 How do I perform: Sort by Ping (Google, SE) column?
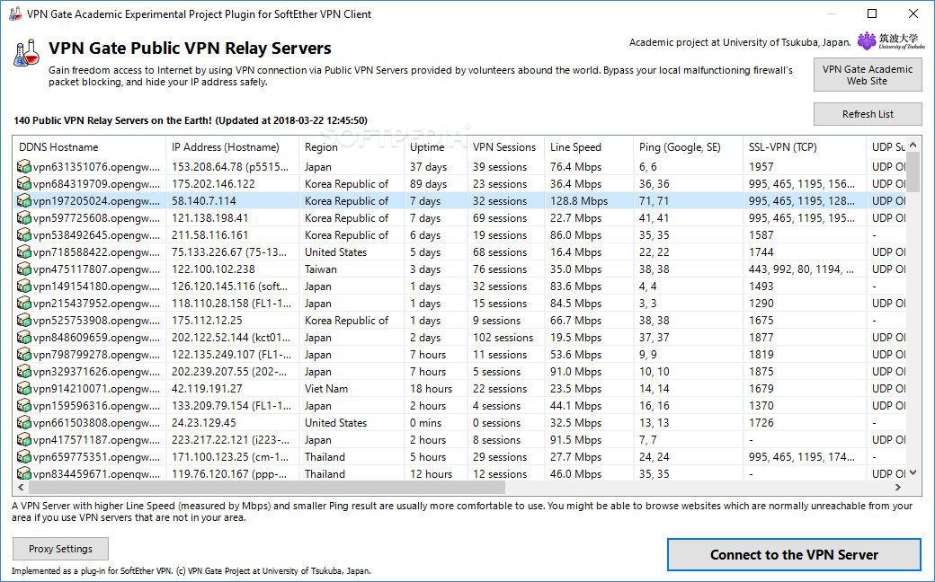(x=688, y=147)
